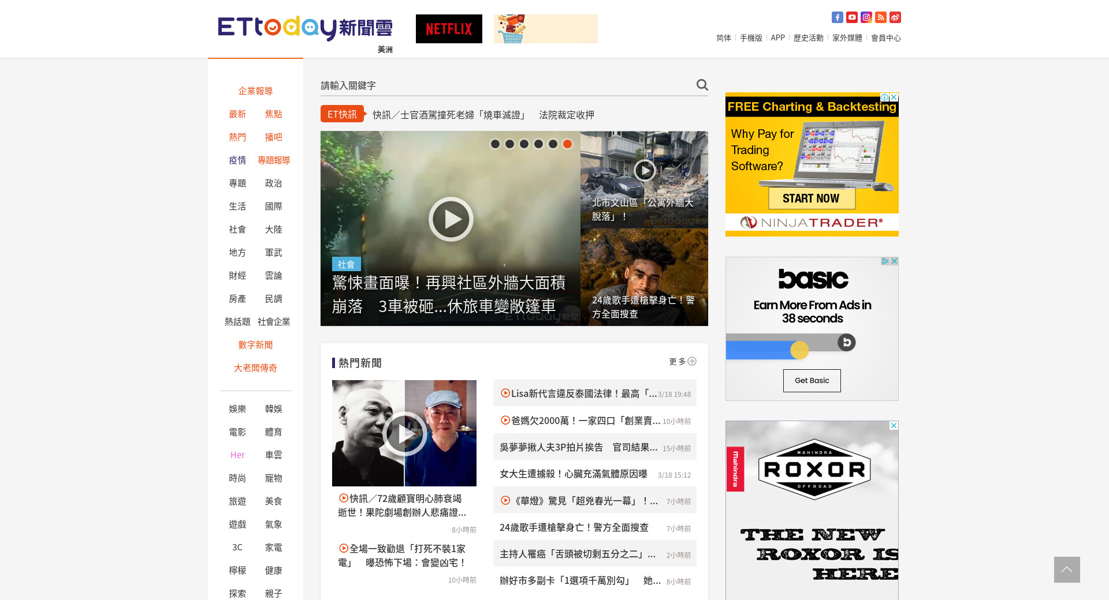Click the ETtoday新聞雲 logo

click(x=305, y=29)
